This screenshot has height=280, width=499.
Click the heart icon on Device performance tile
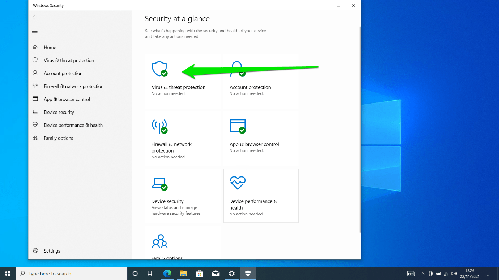(x=238, y=183)
